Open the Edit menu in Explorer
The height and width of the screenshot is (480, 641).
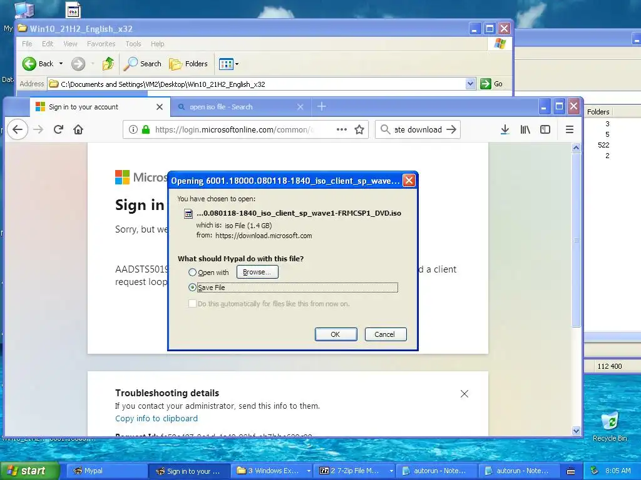pos(48,44)
